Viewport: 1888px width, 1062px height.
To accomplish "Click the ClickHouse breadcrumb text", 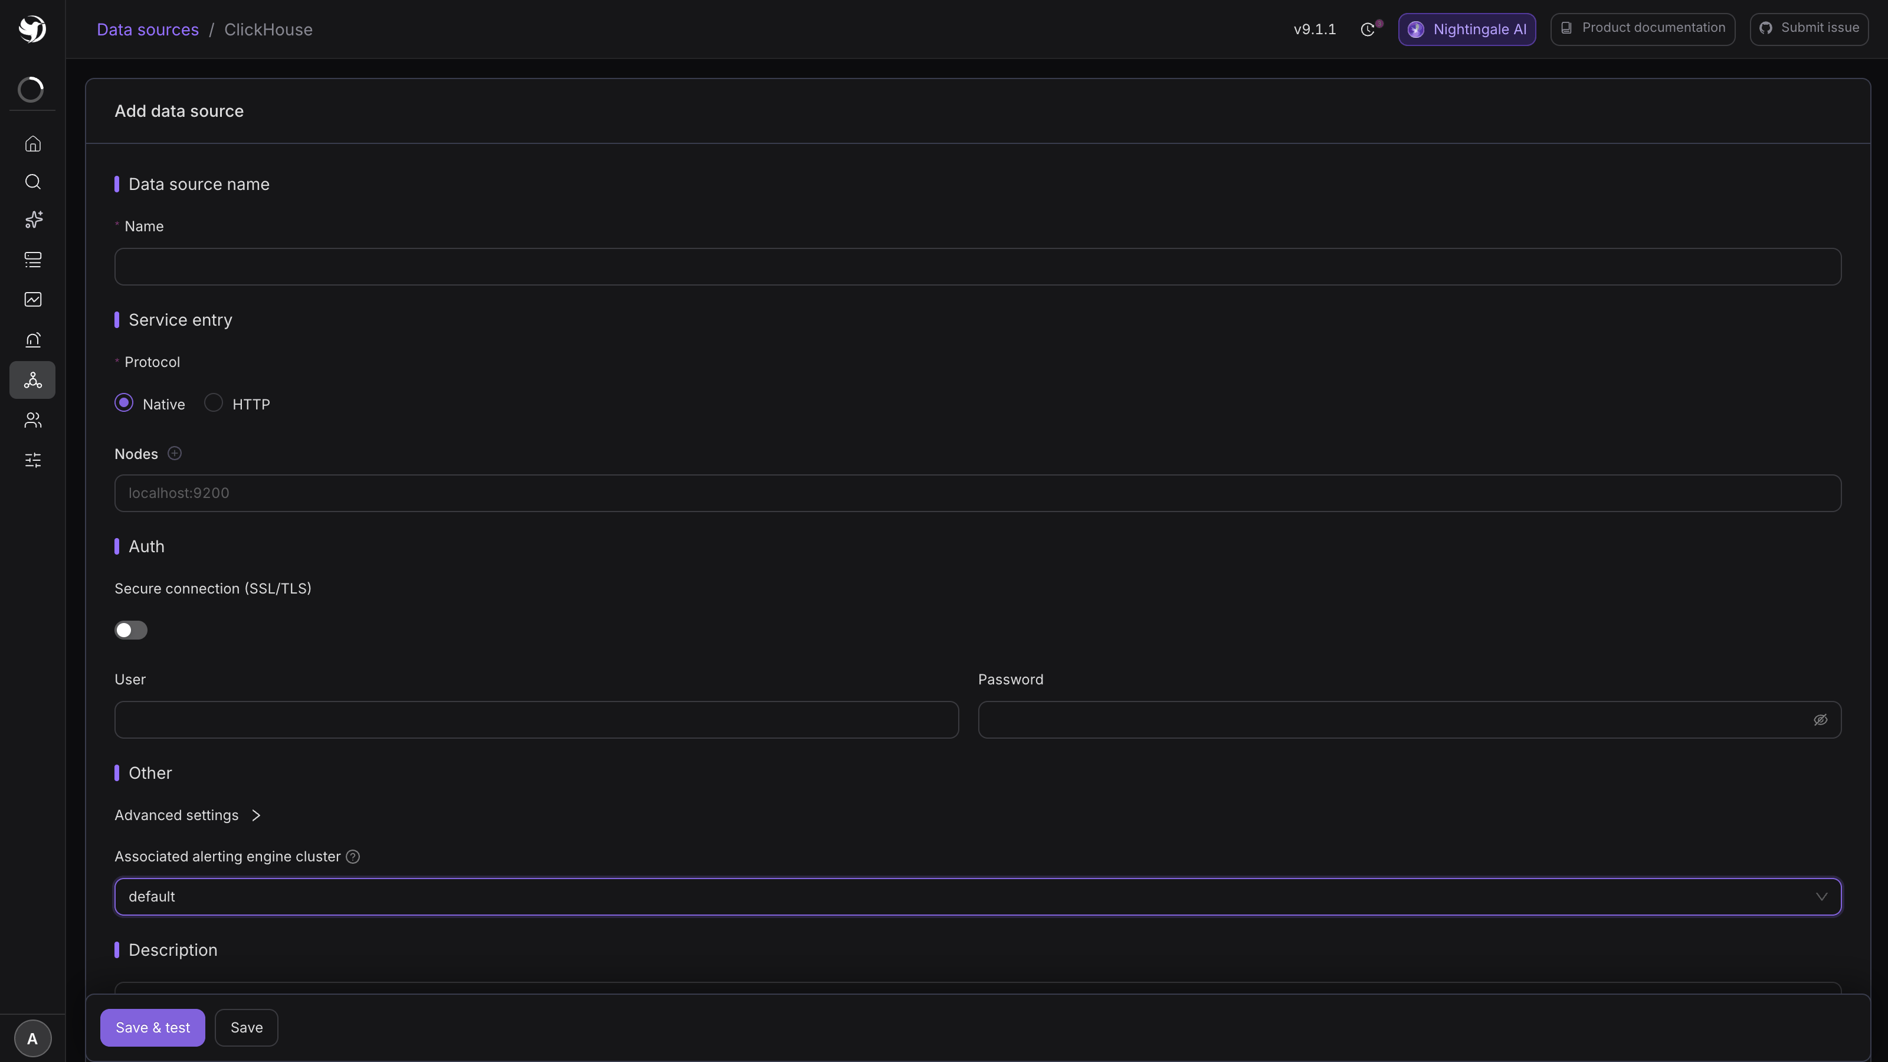I will [x=268, y=30].
